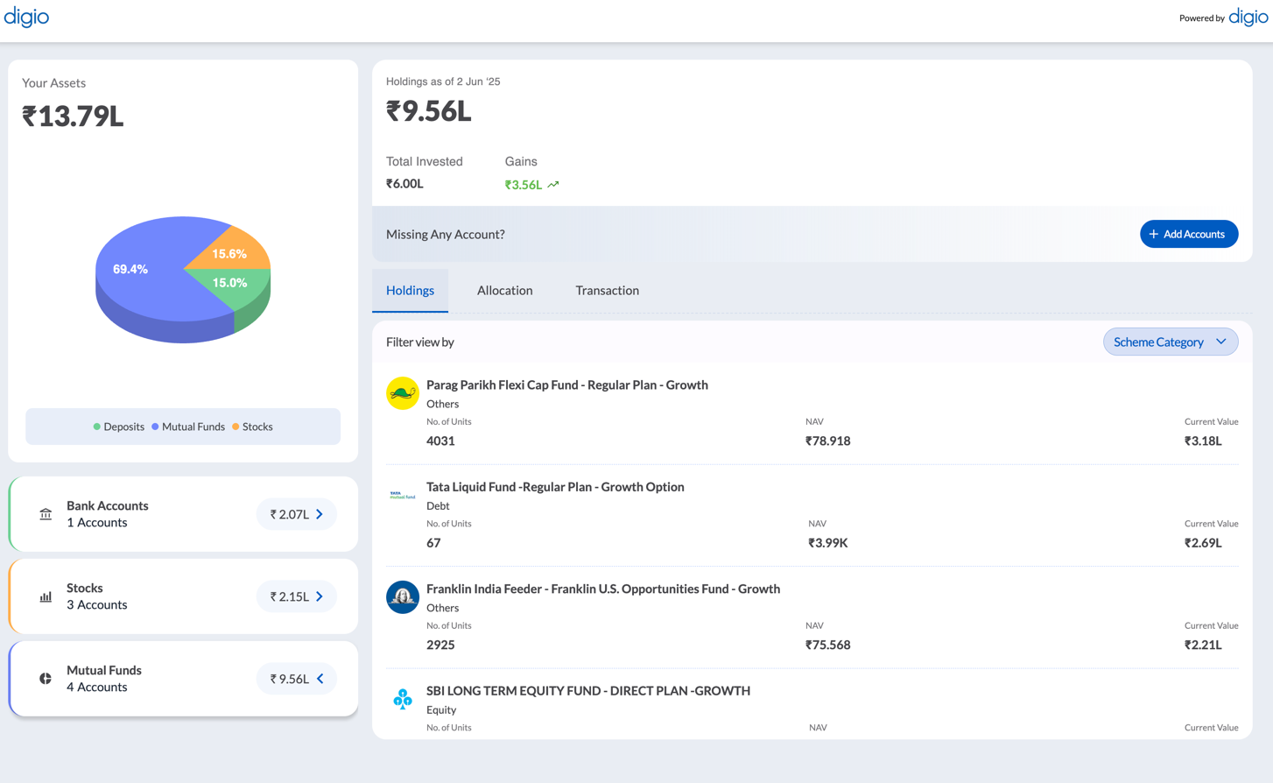Click the Holdings as of 2 Jun '25 text
This screenshot has height=783, width=1273.
[443, 81]
